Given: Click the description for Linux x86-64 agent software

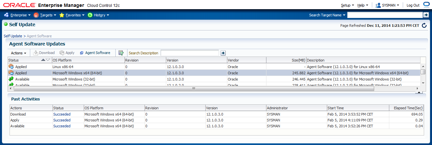Looking at the screenshot, I should pyautogui.click(x=343, y=66).
